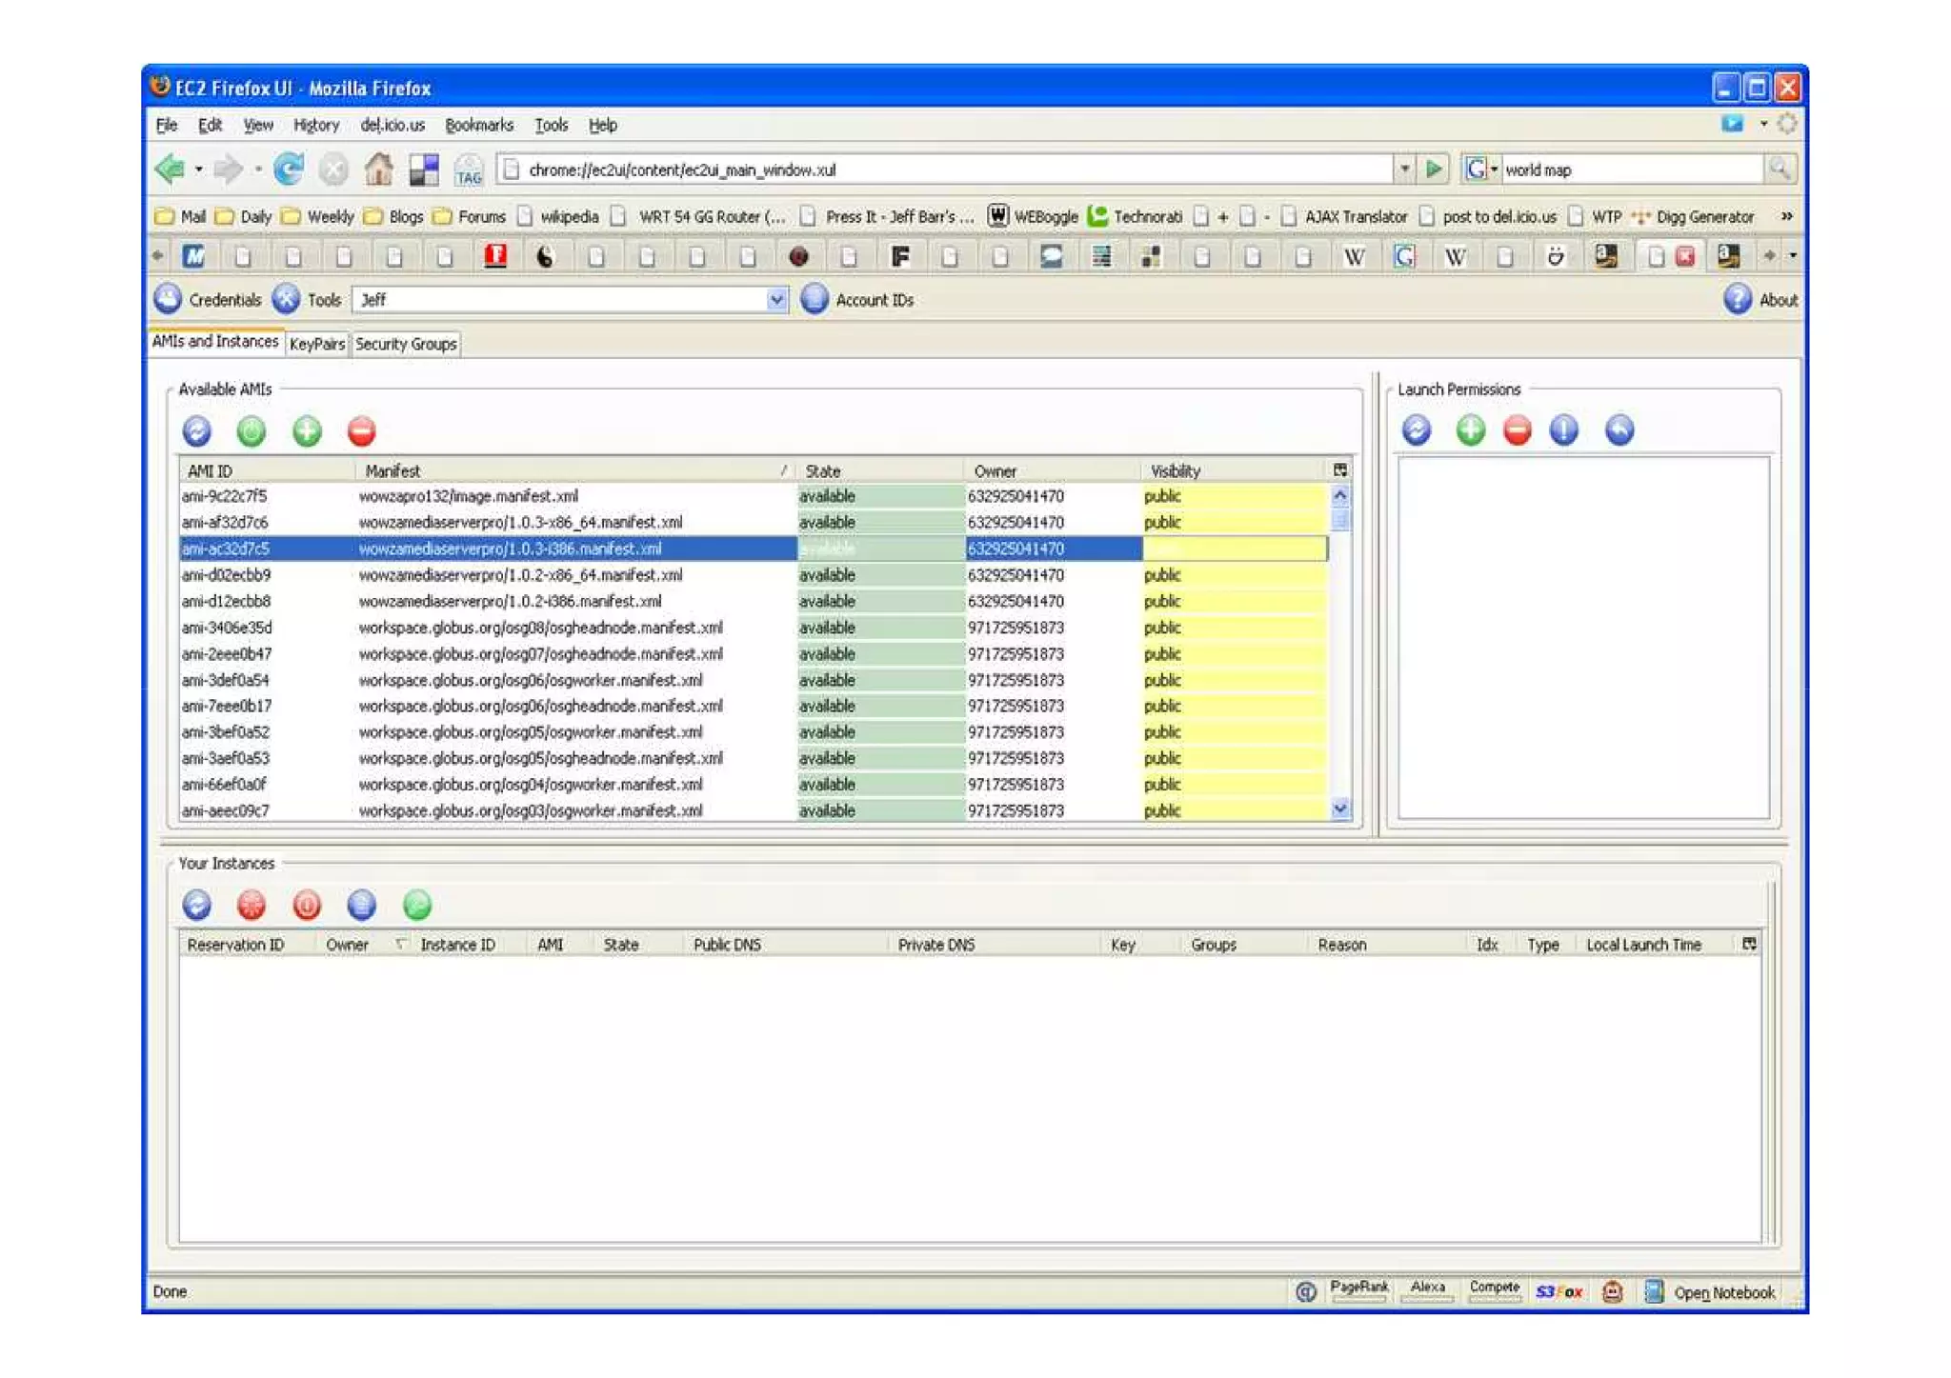Open the Bookmarks menu
Image resolution: width=1951 pixels, height=1378 pixels.
coord(478,125)
